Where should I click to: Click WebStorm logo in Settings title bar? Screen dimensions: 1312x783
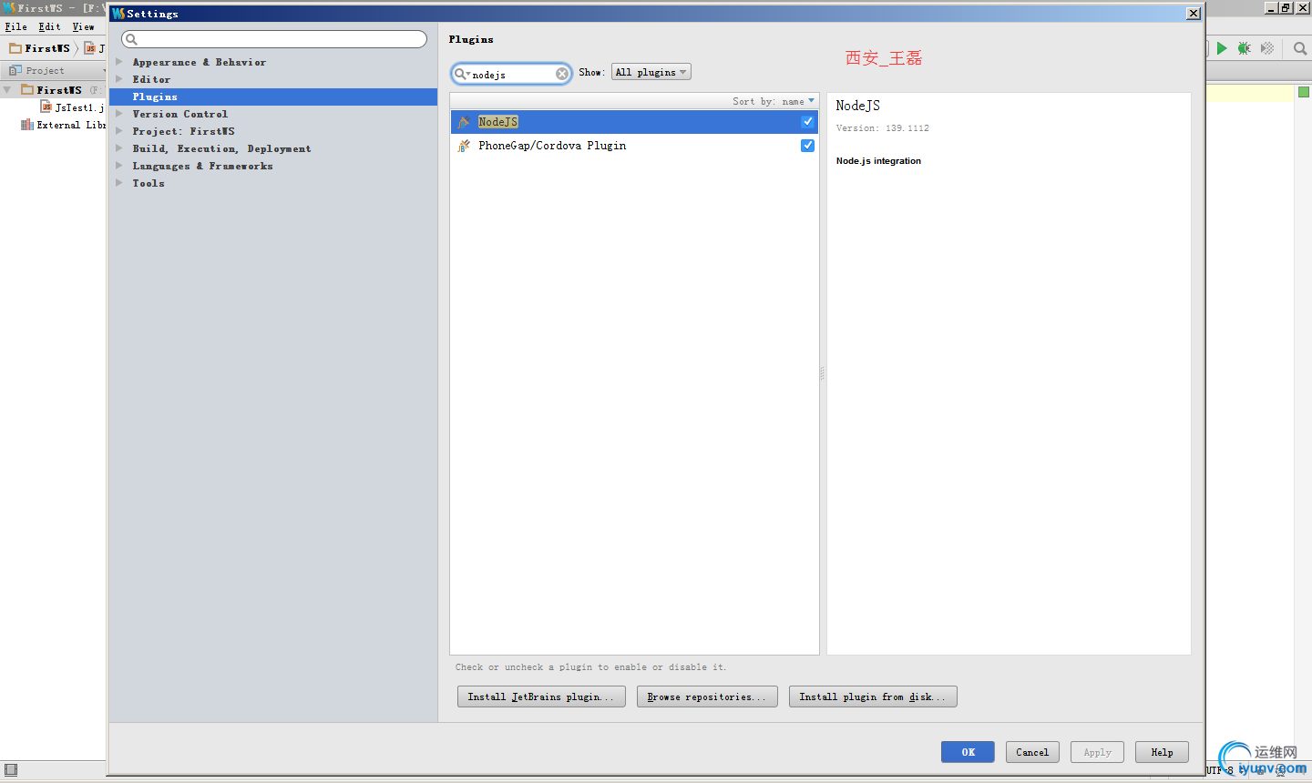[x=118, y=14]
